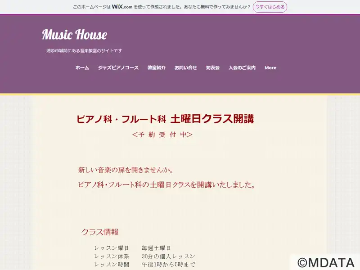This screenshot has width=360, height=270.
Task: Click the <予約受付中> subtitle text
Action: pos(162,135)
